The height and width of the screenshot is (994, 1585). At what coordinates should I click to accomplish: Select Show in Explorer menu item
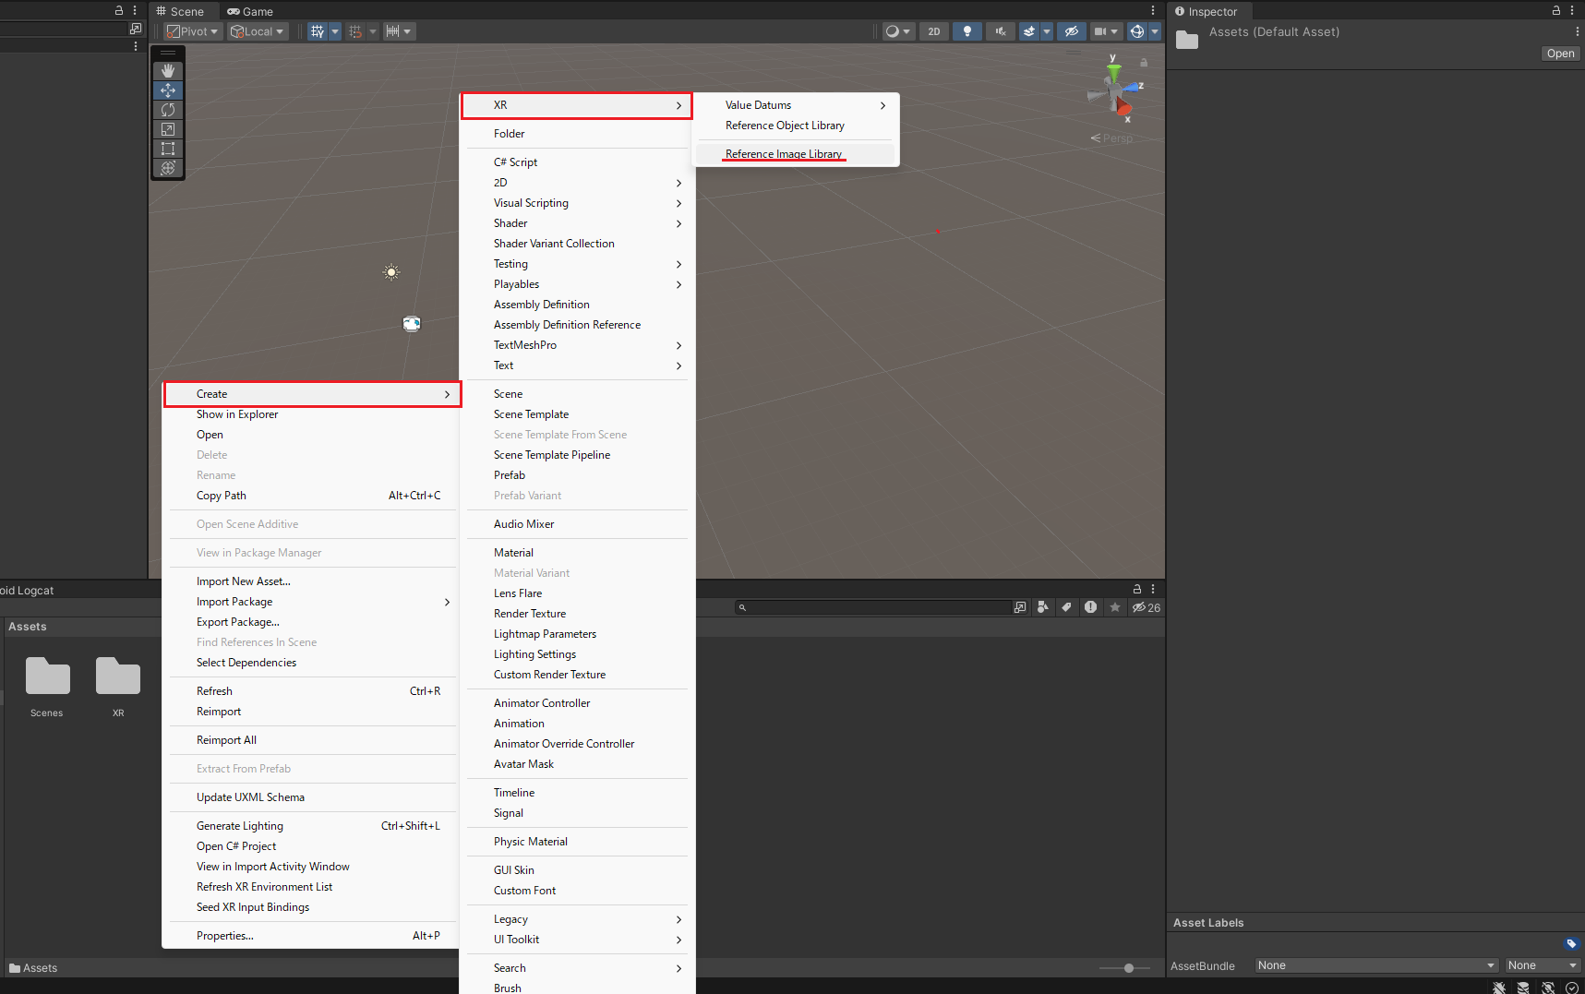[311, 414]
